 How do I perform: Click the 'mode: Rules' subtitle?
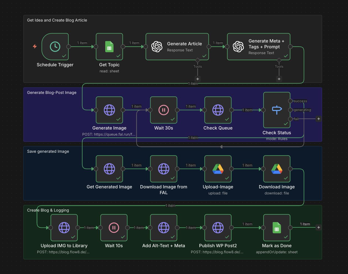pos(277,139)
